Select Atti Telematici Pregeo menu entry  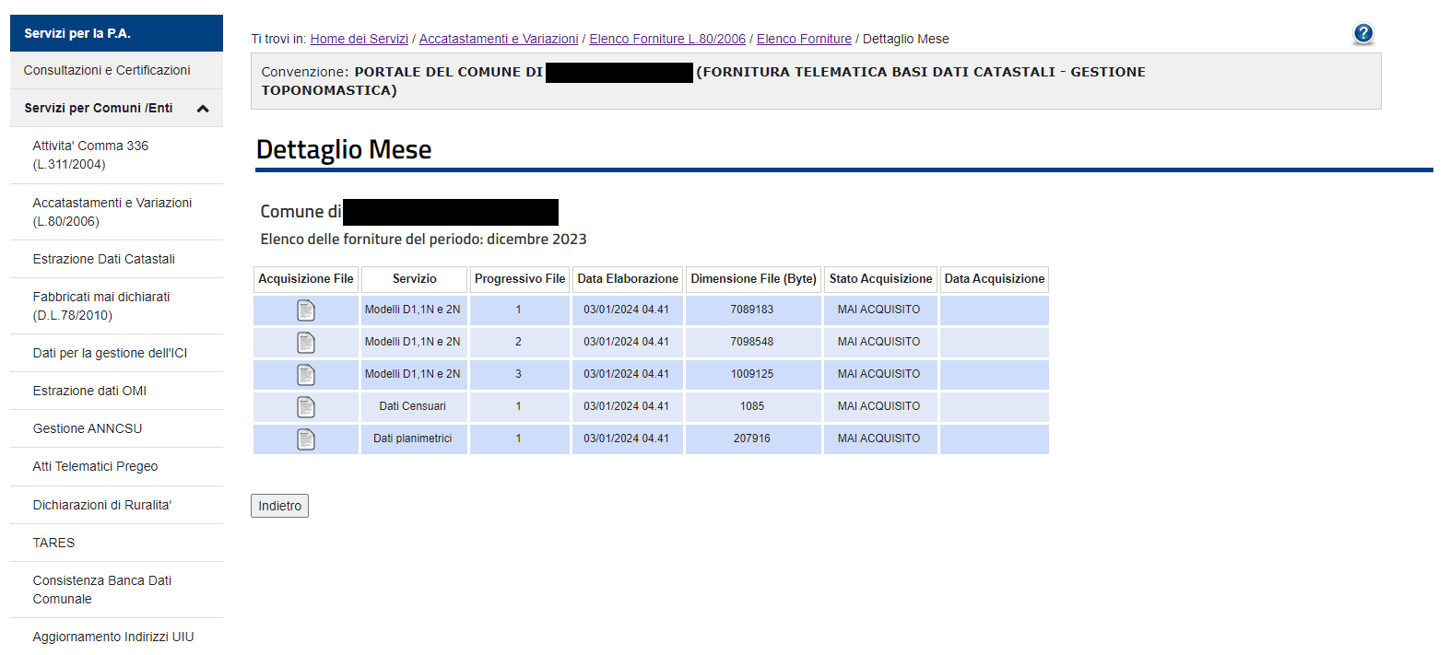pos(95,466)
